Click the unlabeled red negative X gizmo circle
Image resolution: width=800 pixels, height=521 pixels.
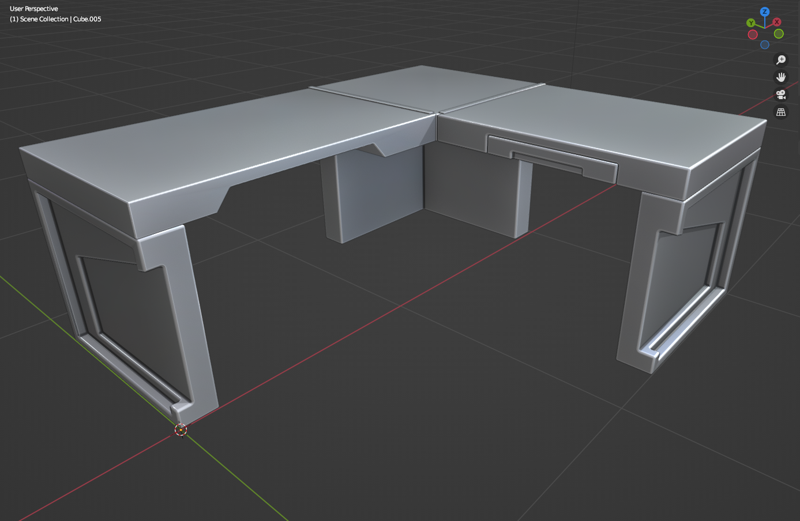click(x=753, y=35)
